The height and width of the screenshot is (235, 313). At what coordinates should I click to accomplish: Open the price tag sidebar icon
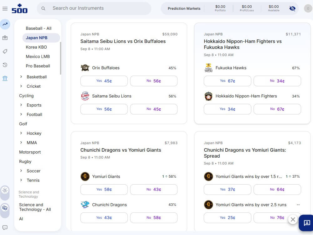pyautogui.click(x=5, y=51)
